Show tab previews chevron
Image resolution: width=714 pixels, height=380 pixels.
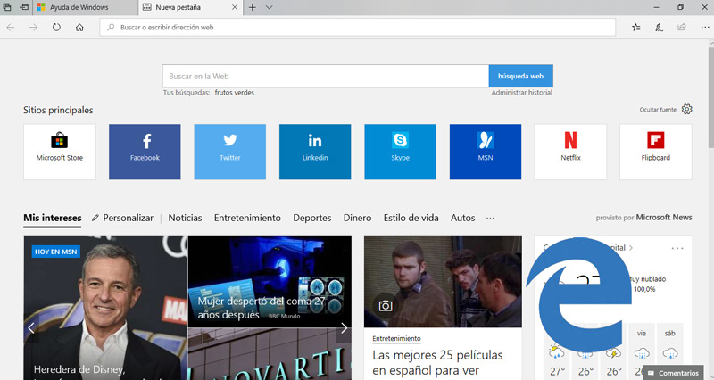(x=270, y=7)
